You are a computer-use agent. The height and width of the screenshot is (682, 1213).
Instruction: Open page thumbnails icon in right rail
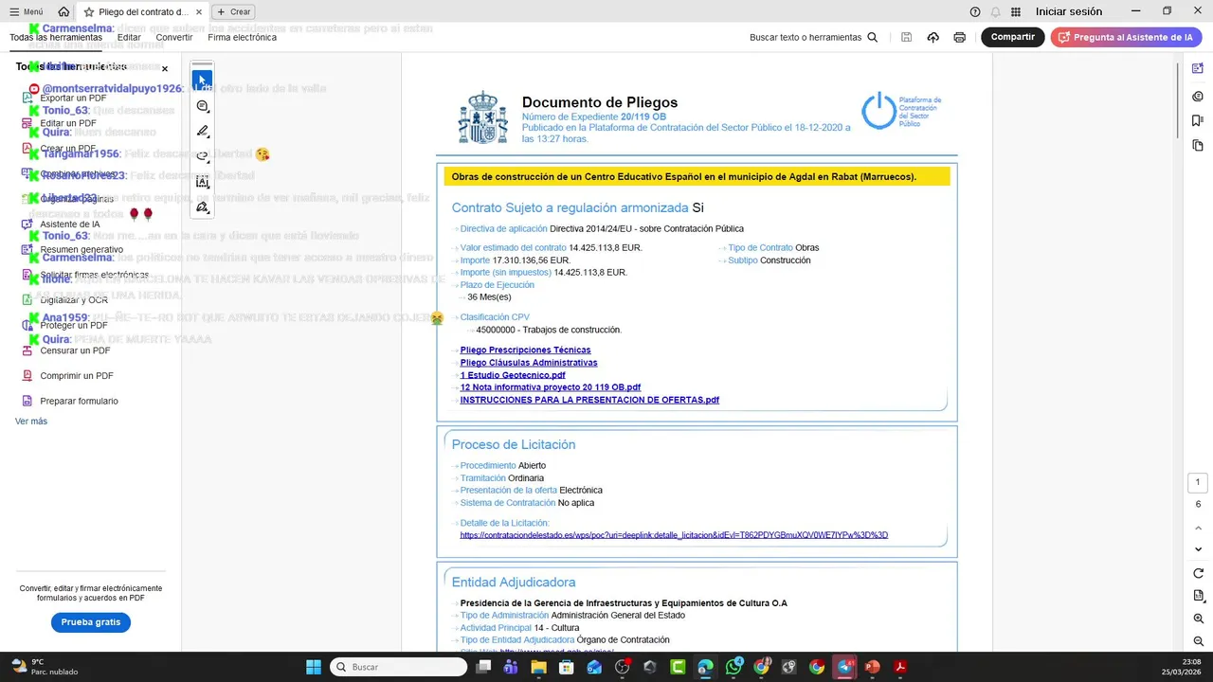point(1198,145)
